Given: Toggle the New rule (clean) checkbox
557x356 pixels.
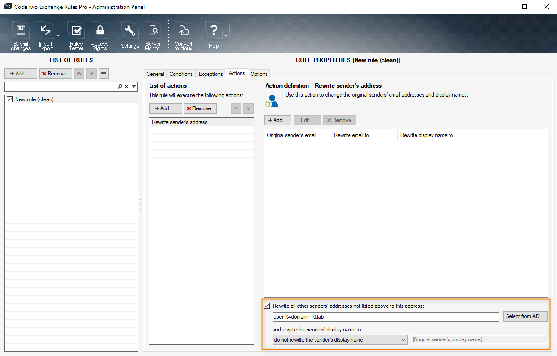Looking at the screenshot, I should pyautogui.click(x=9, y=99).
